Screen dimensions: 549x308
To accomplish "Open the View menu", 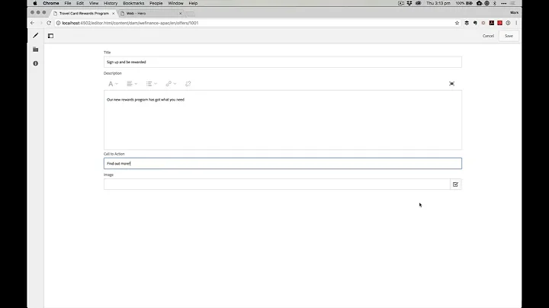I will click(x=94, y=3).
